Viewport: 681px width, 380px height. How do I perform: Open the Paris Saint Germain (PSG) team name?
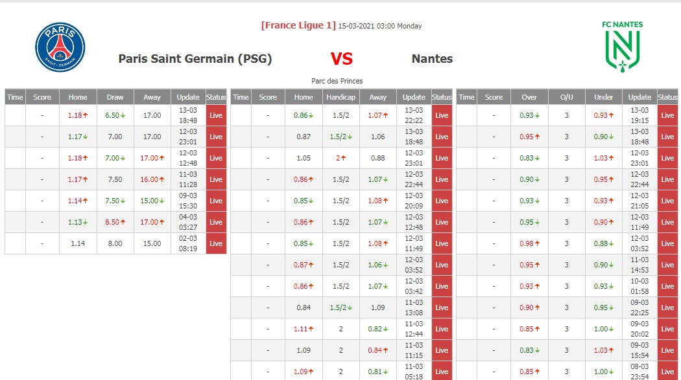point(195,59)
